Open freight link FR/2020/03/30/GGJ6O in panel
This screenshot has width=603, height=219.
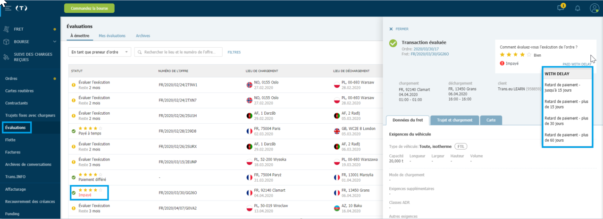430,54
